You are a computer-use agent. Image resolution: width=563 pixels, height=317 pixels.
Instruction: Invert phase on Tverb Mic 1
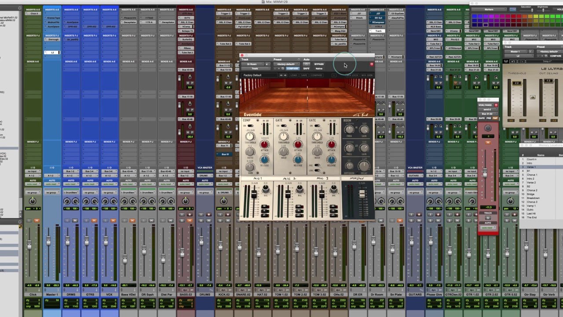(x=265, y=215)
